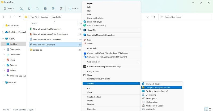Click the Rename icon in toolbar

[45, 8]
